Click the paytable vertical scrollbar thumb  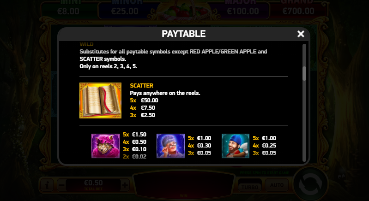click(x=304, y=73)
